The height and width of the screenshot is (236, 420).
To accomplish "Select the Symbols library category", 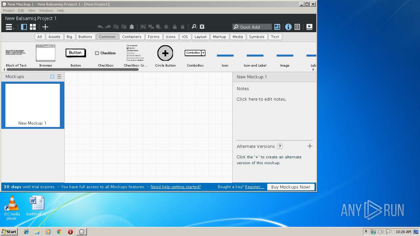I will click(257, 37).
